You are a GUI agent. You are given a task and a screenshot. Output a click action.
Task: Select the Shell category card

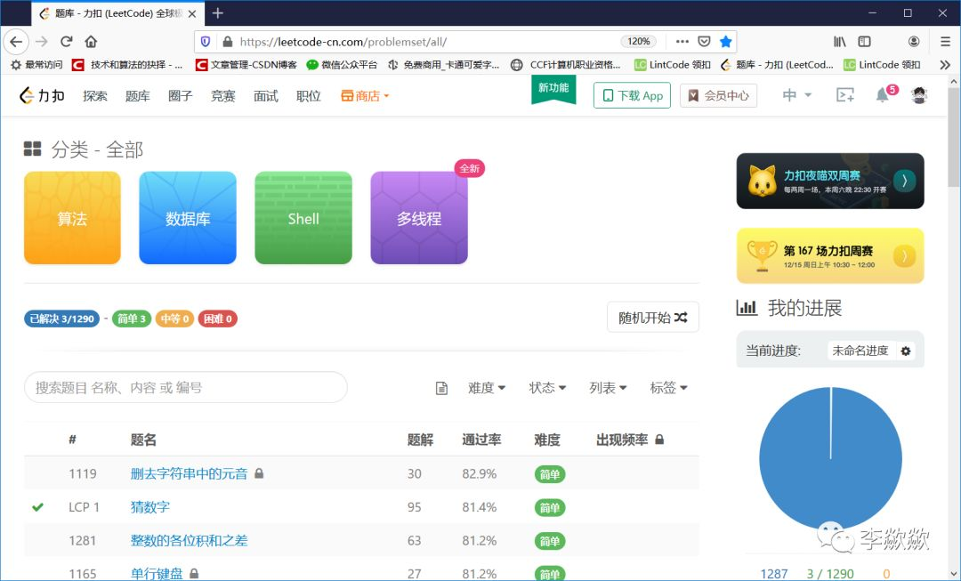pyautogui.click(x=303, y=218)
